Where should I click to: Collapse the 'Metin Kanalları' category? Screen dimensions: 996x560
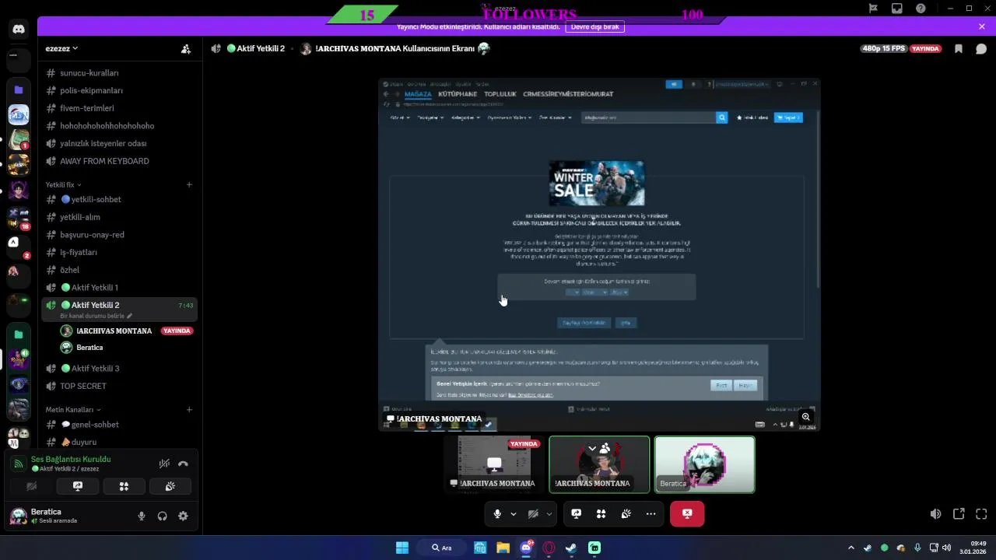pyautogui.click(x=73, y=409)
